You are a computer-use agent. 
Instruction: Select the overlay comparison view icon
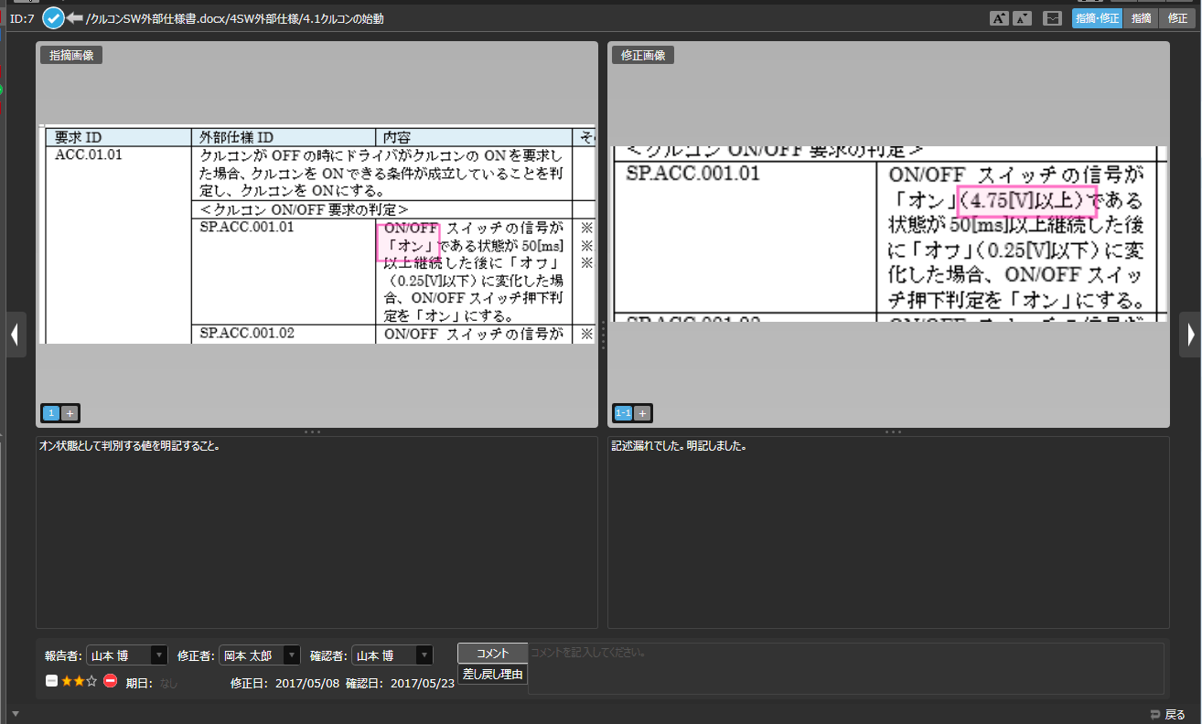(x=1050, y=17)
